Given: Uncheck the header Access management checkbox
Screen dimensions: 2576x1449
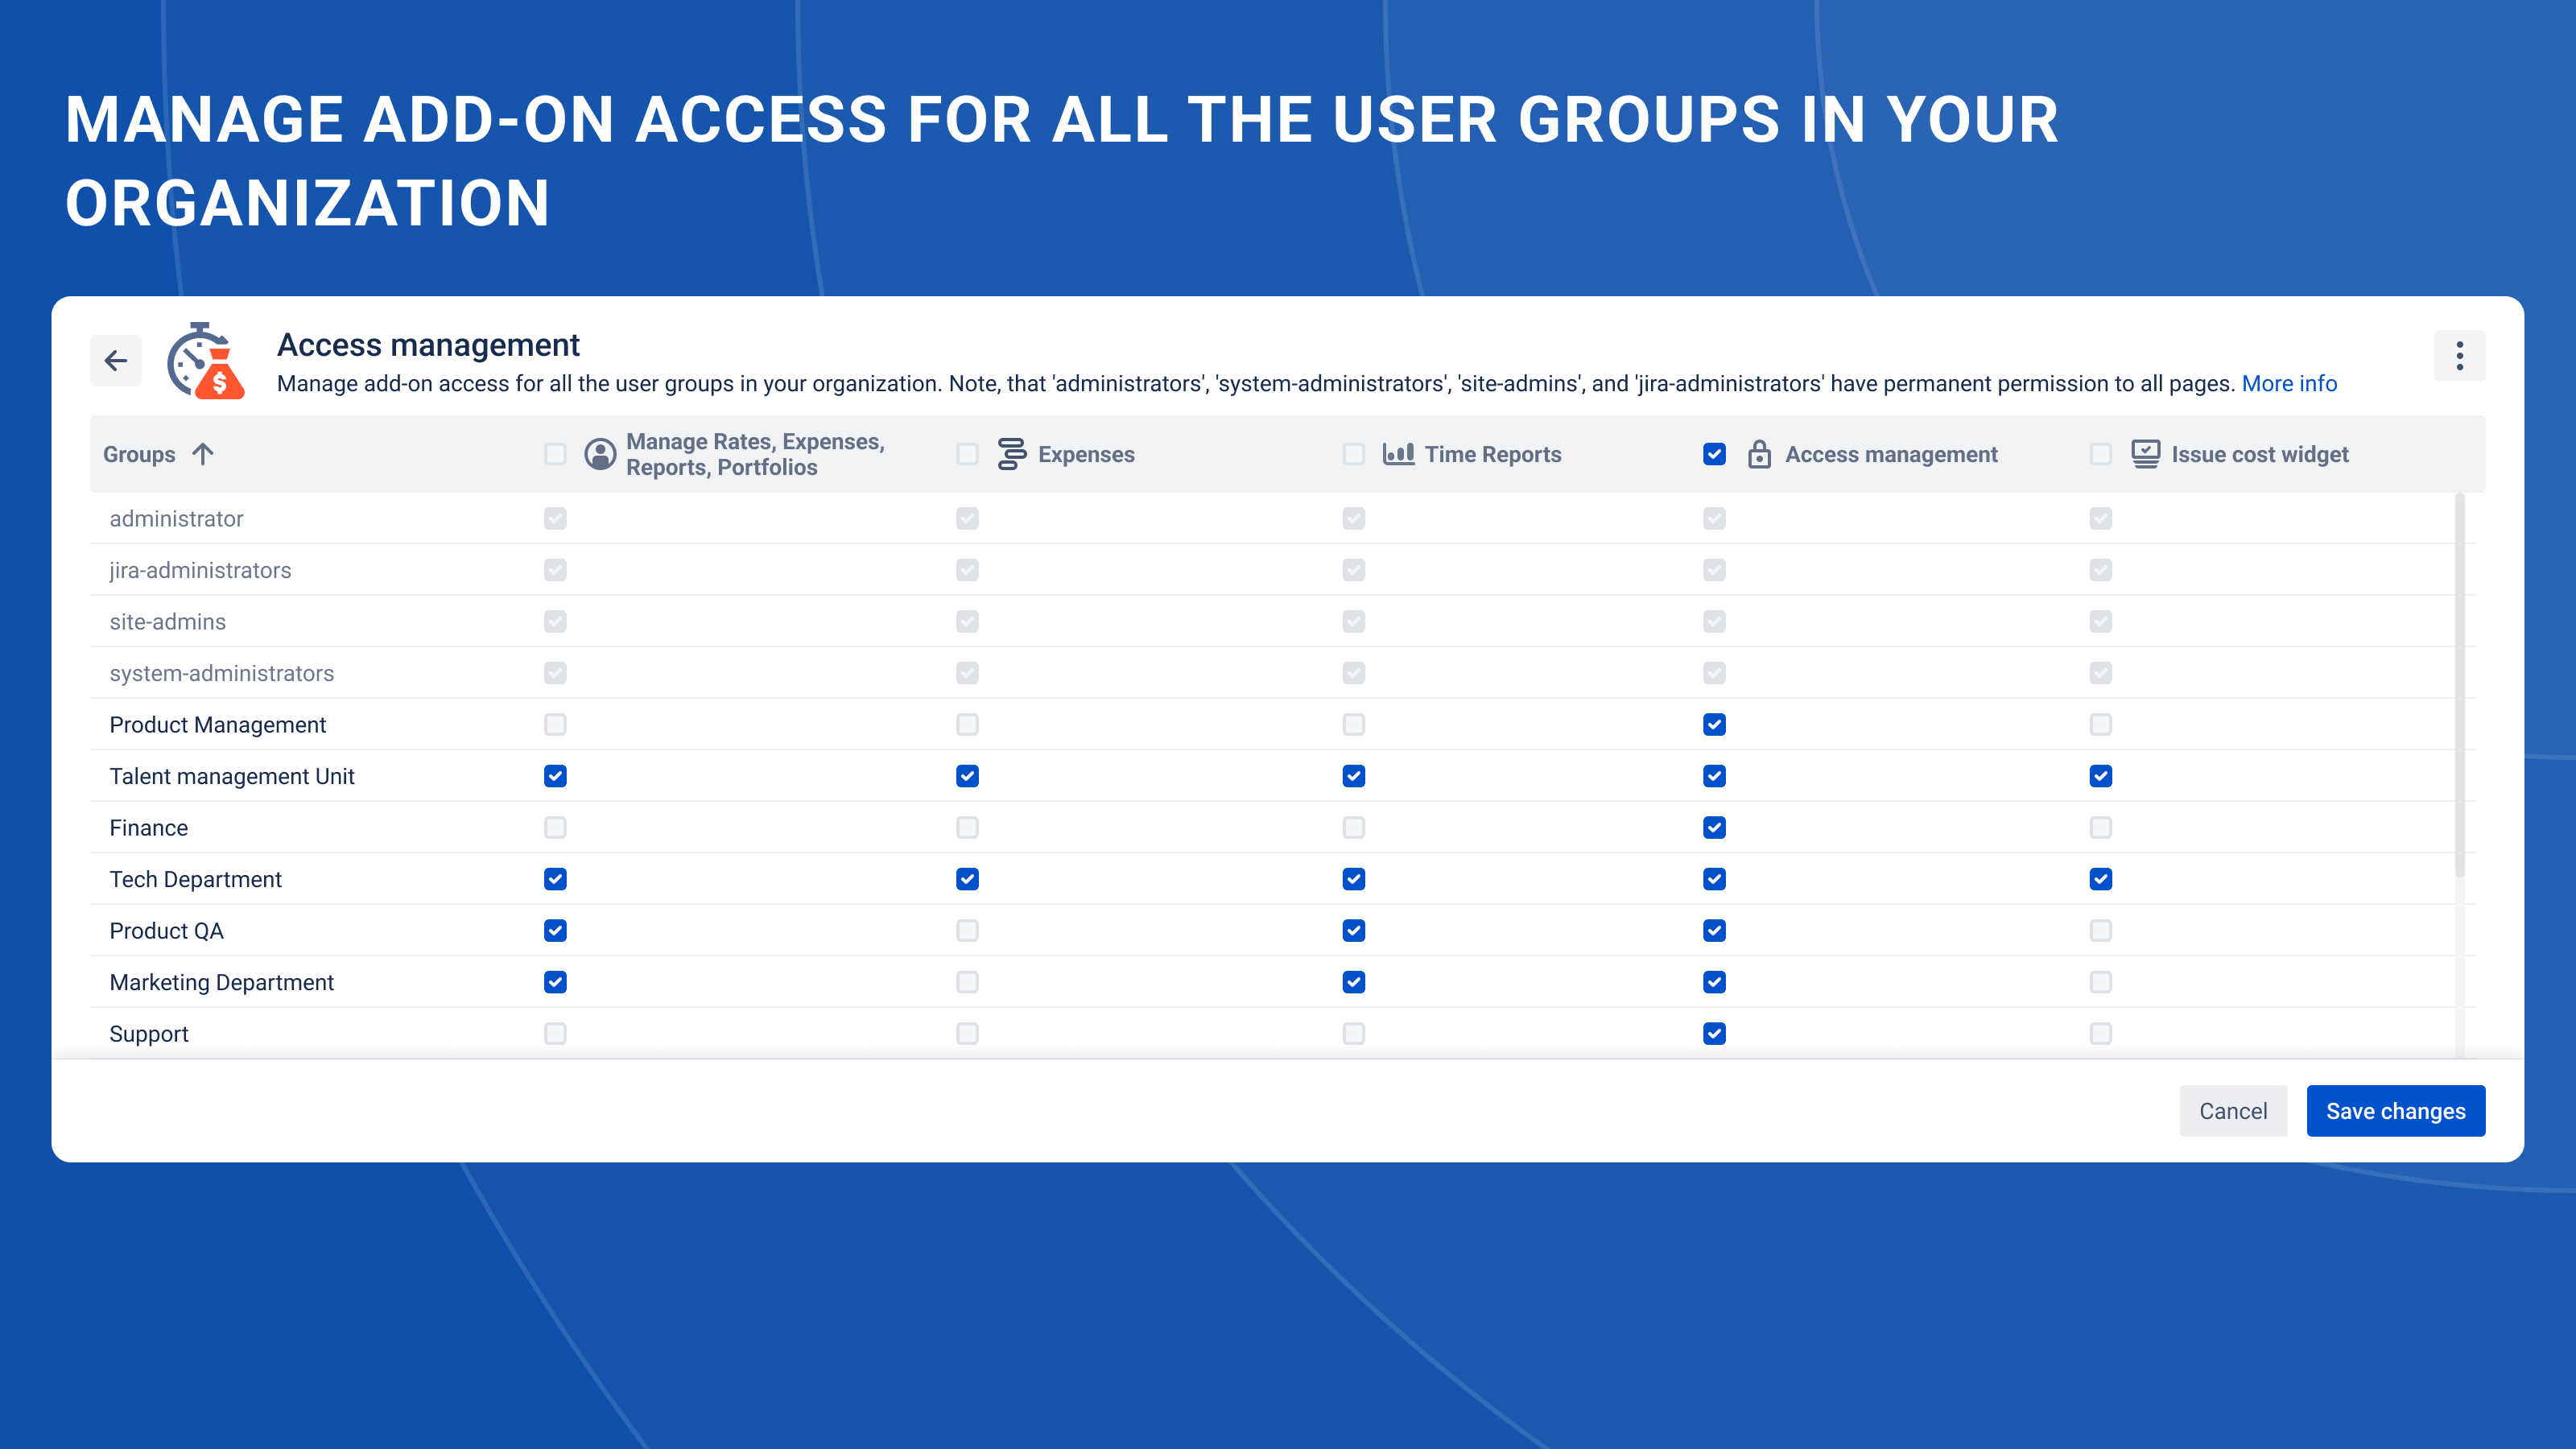Looking at the screenshot, I should coord(1713,453).
